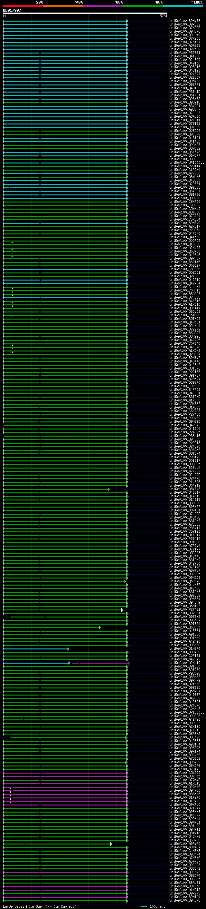This screenshot has width=206, height=909.
Task: View entry UniRef100_Q41430
Action: pos(184,141)
